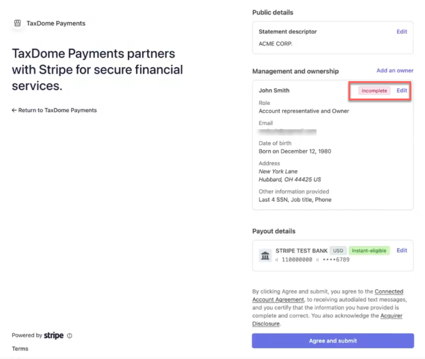Click the TaxDome Payments storefront icon
Image resolution: width=425 pixels, height=359 pixels.
17,24
